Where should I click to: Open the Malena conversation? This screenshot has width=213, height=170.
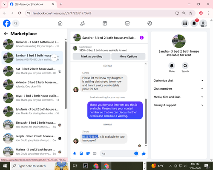pos(32,152)
